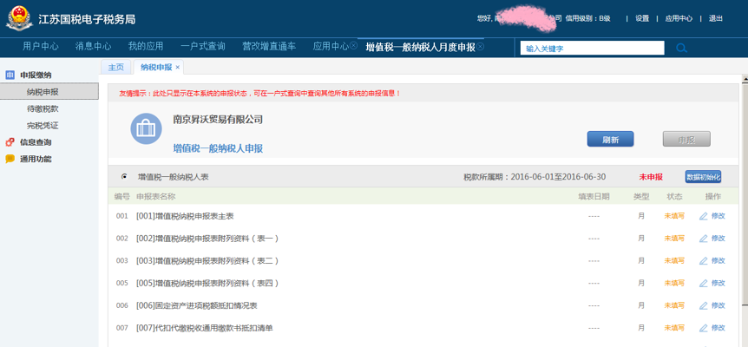Screen dimensions: 748x347
Task: Click 修改 link for 代扣代缴税收通用缴款书抵扣清单
Action: (718, 328)
